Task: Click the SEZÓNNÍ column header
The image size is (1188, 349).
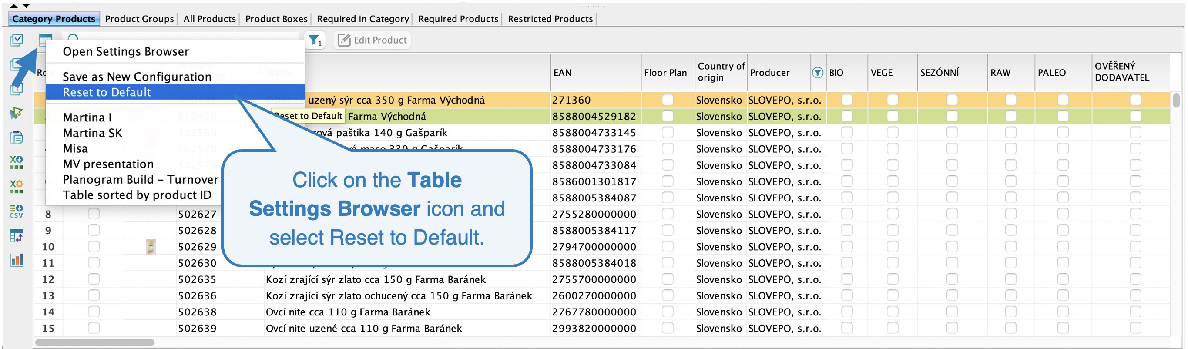Action: (952, 72)
